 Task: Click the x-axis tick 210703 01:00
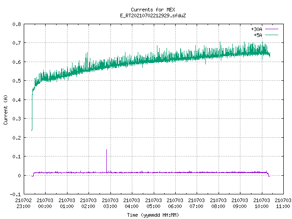(x=67, y=203)
